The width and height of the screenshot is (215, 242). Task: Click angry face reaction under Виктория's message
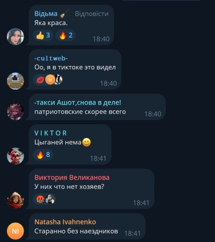pyautogui.click(x=40, y=199)
